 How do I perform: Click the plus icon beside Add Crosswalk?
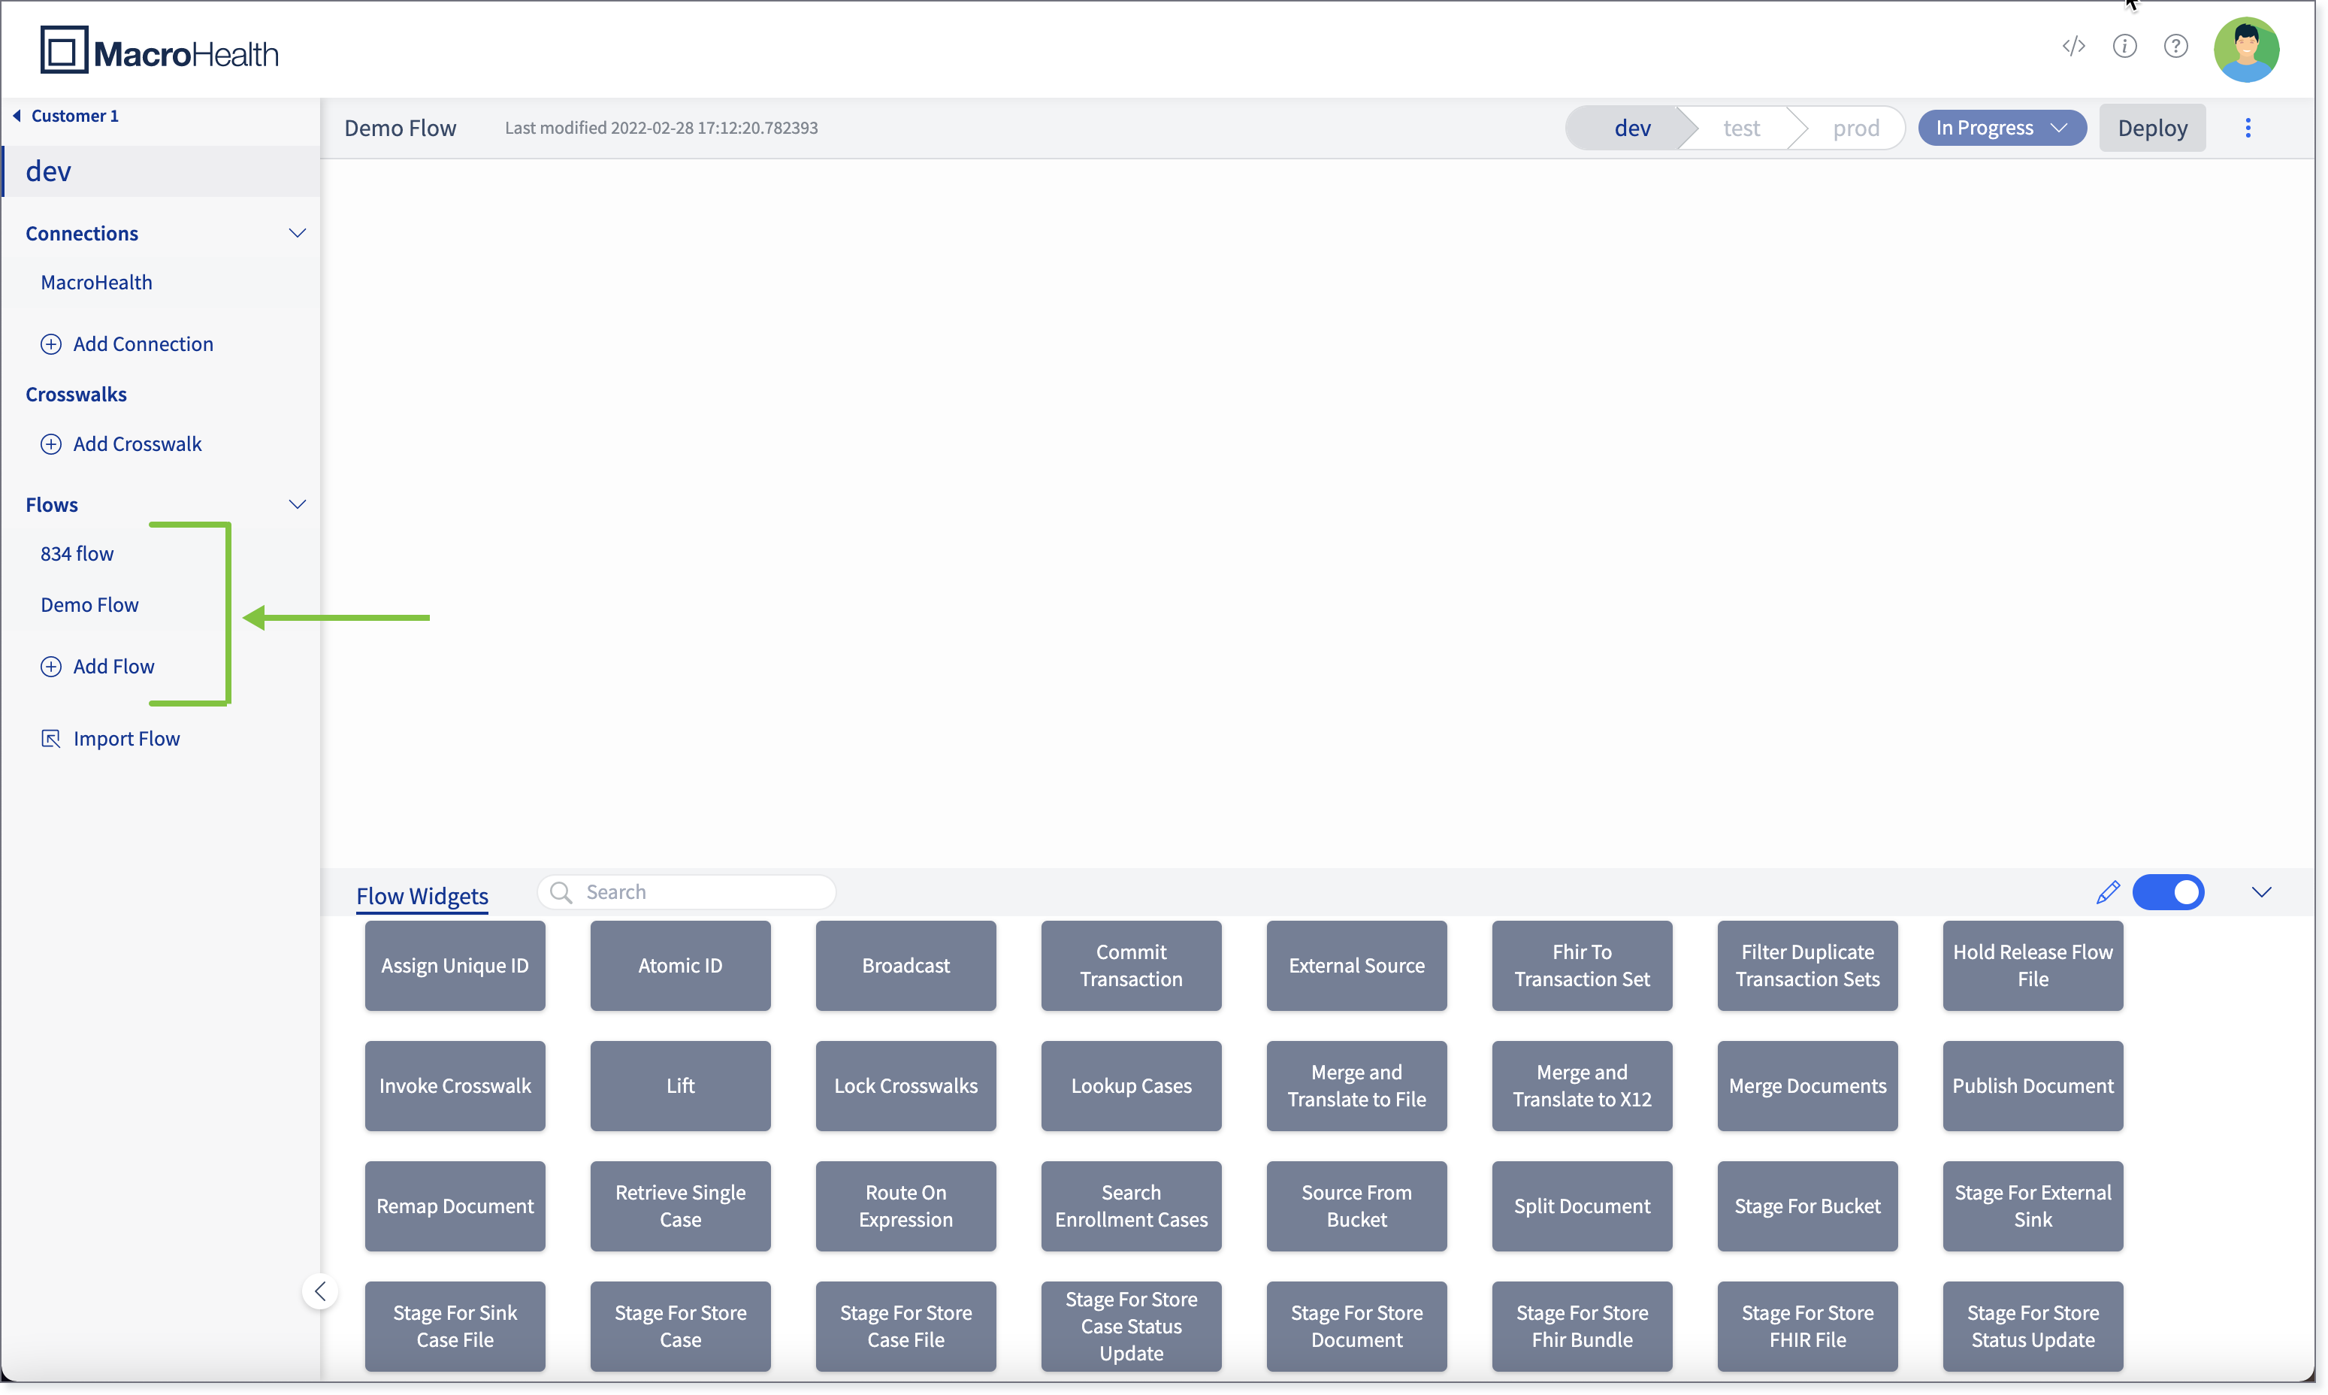point(51,443)
